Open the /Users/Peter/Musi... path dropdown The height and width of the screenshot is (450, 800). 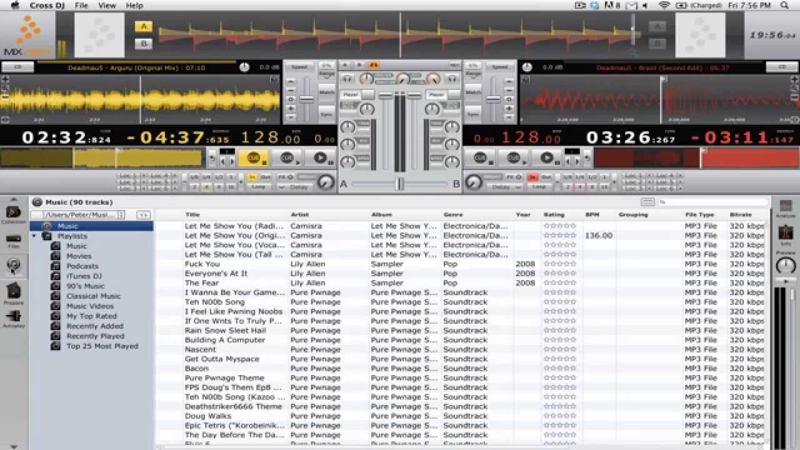[78, 214]
